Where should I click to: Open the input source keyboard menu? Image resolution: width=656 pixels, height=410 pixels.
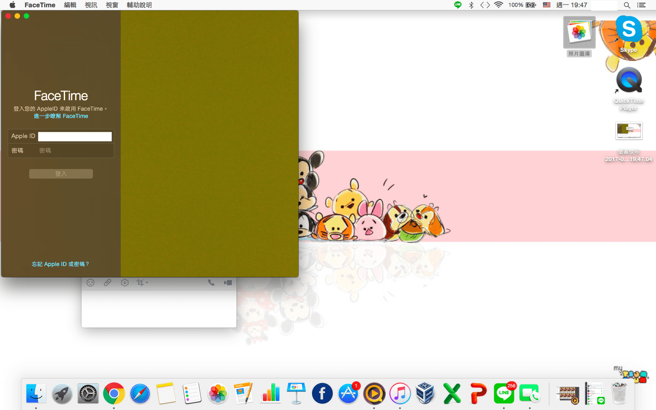(x=546, y=5)
